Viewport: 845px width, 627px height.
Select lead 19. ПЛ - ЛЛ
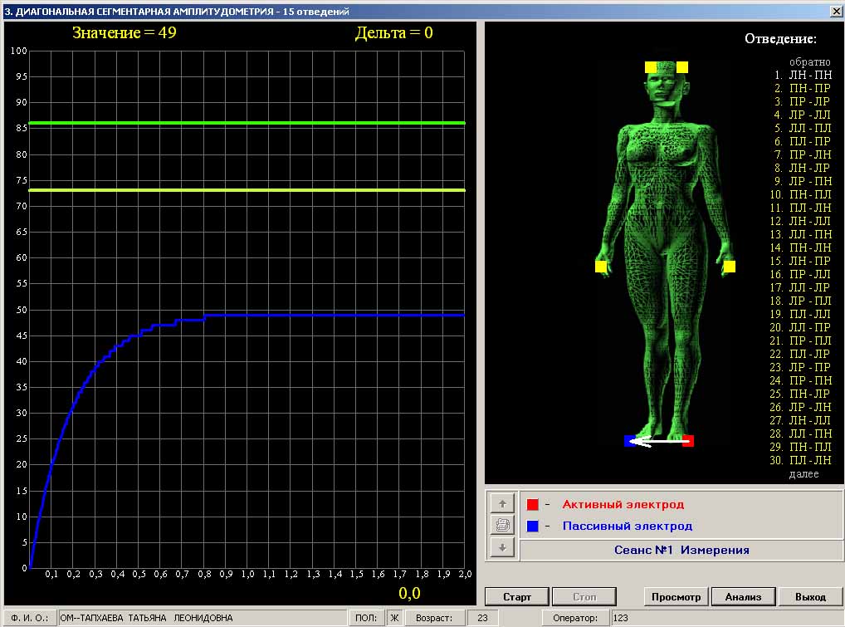tap(801, 314)
